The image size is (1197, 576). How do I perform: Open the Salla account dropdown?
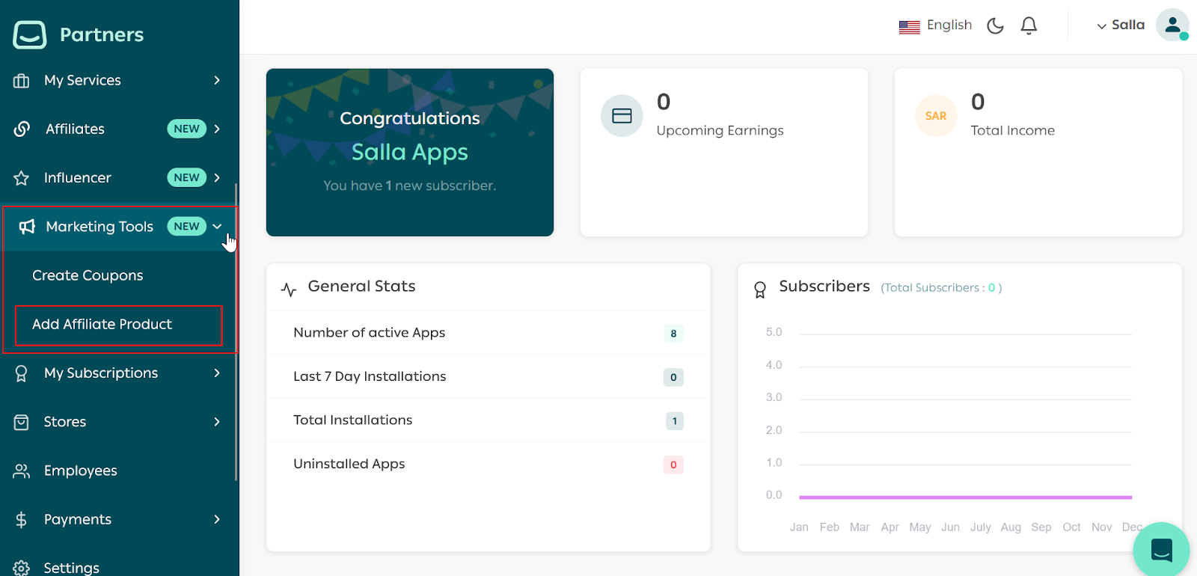[1121, 25]
